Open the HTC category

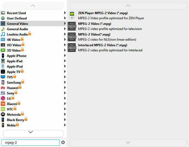(33, 109)
